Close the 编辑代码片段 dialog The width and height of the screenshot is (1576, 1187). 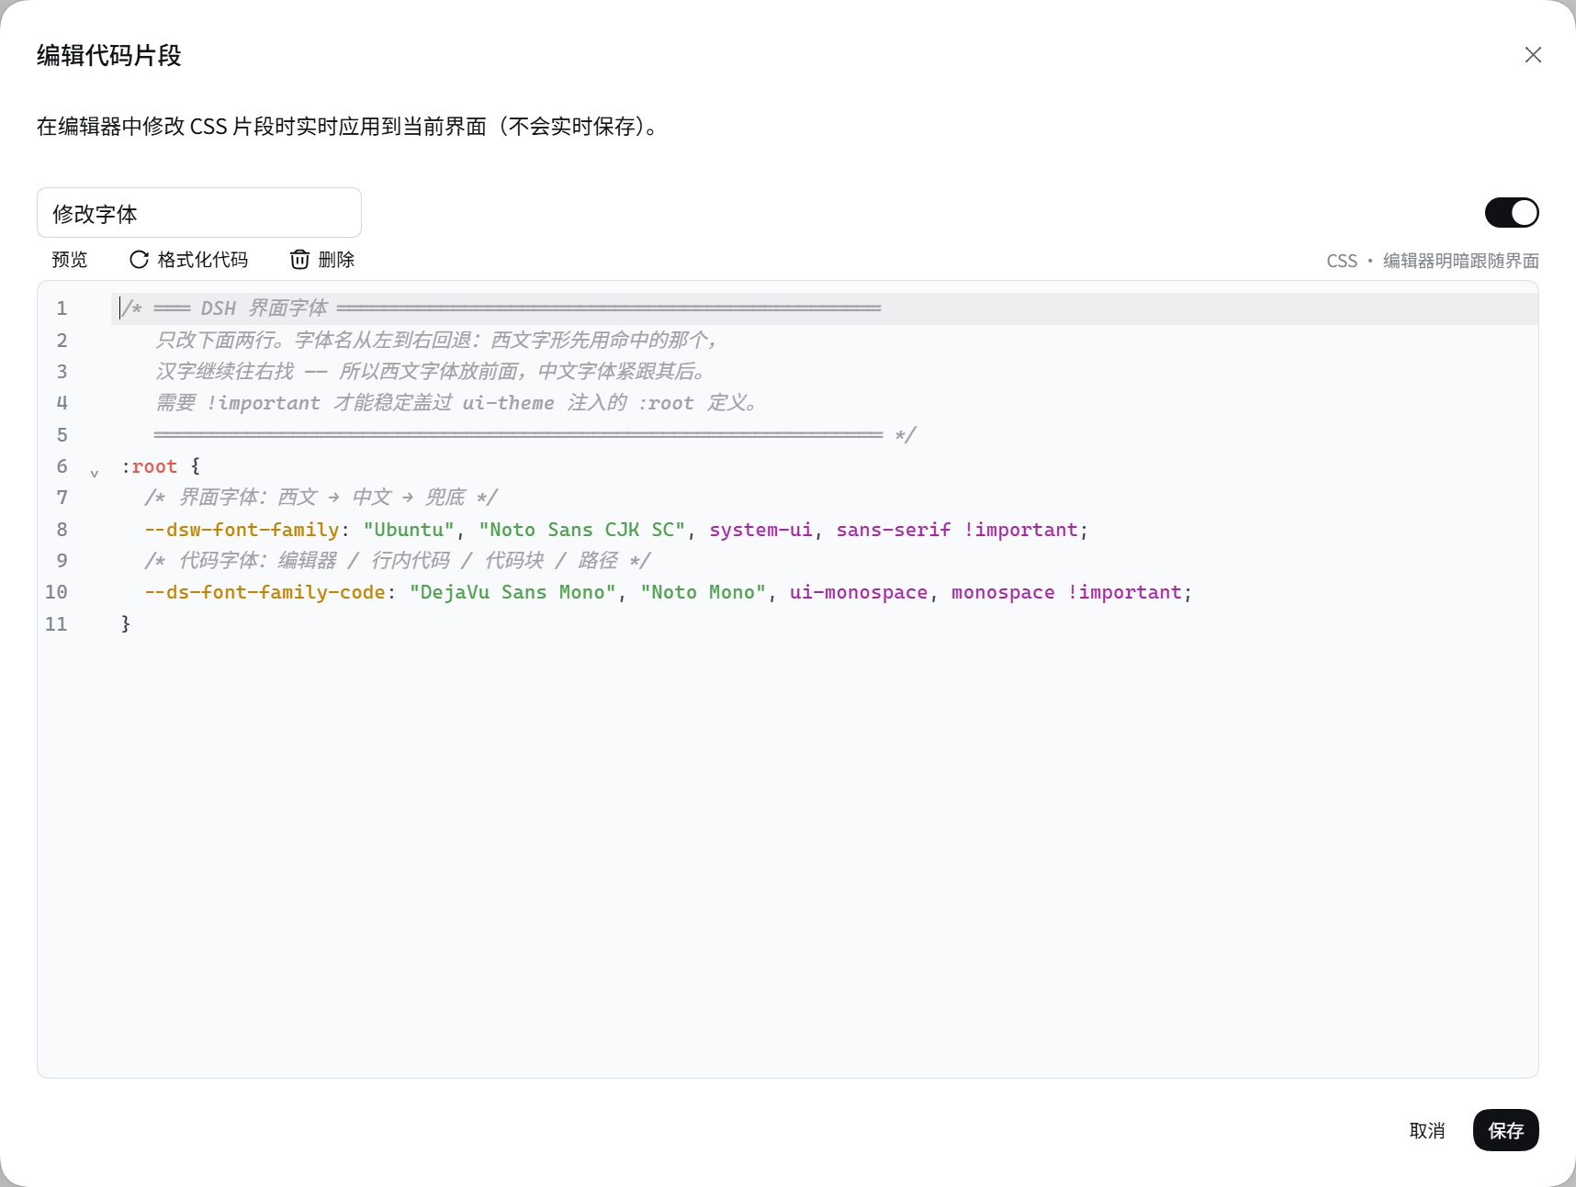point(1533,55)
